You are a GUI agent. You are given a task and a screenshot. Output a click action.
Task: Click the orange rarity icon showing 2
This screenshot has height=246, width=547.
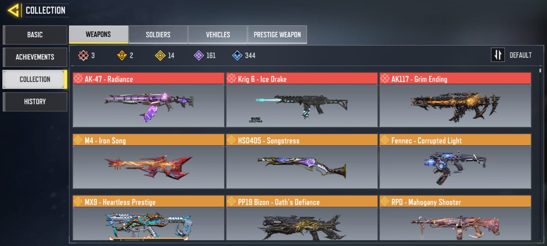122,56
